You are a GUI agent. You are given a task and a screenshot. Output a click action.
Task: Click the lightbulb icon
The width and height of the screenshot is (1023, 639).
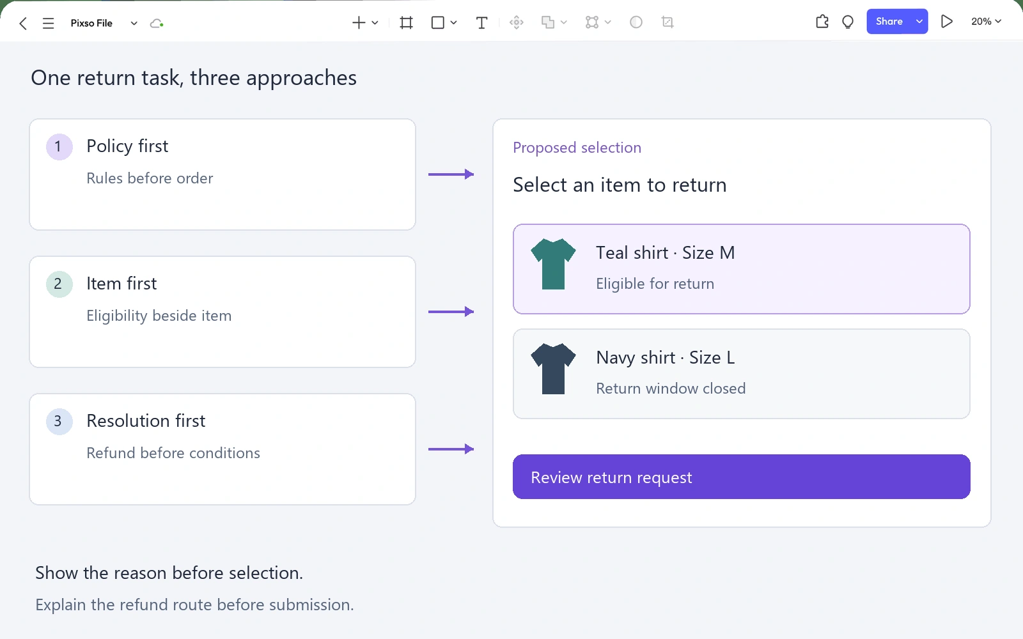pos(848,22)
